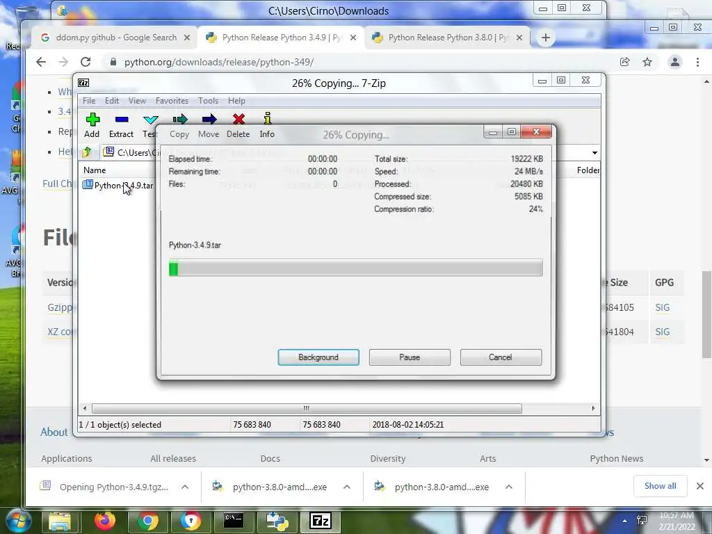The height and width of the screenshot is (534, 712).
Task: Click the SIG link for XZ row
Action: pyautogui.click(x=662, y=332)
